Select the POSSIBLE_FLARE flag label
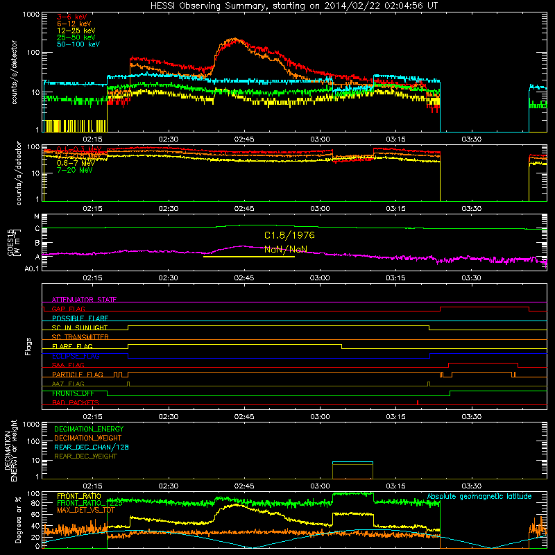This screenshot has width=555, height=555. pos(80,318)
